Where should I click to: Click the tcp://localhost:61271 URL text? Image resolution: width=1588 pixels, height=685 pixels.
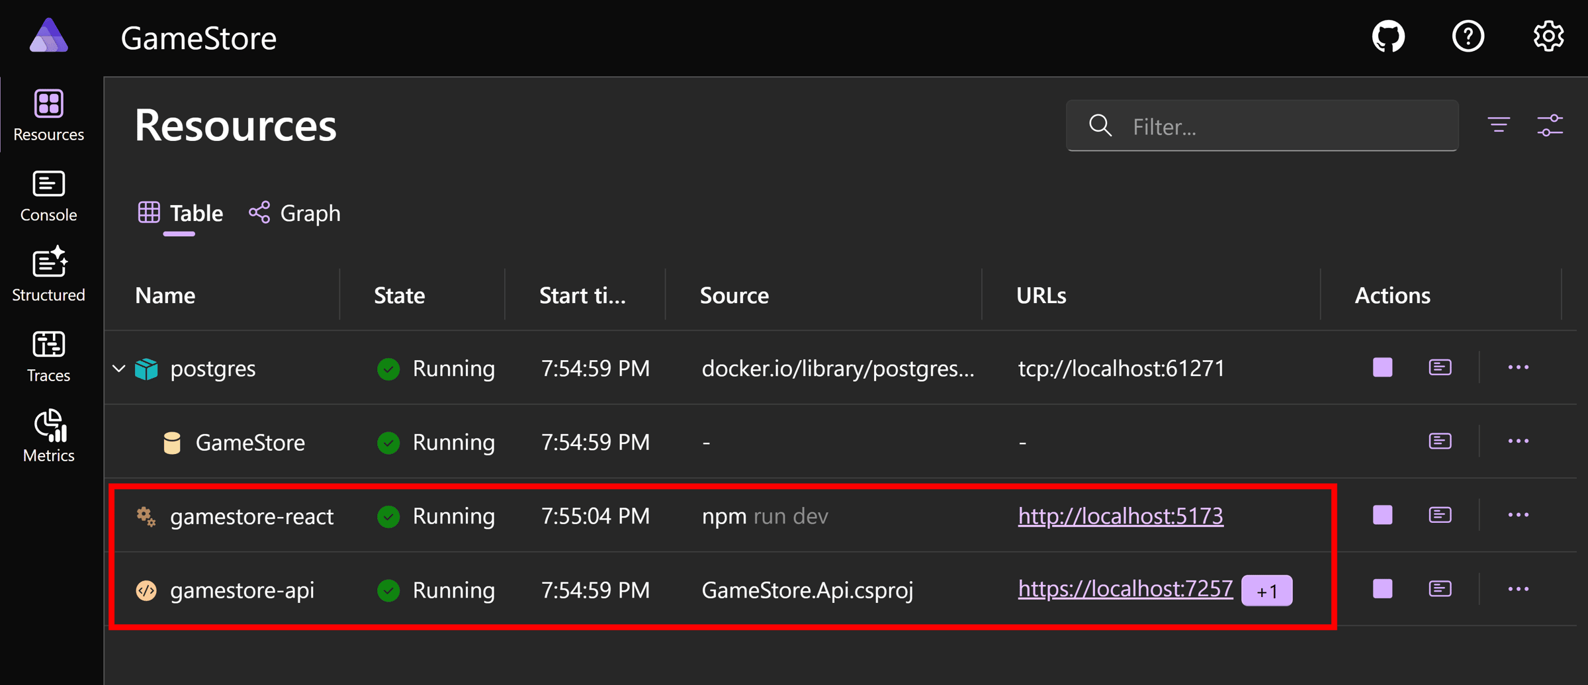point(1122,369)
